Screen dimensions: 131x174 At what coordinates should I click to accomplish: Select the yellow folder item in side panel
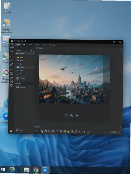click(24, 57)
